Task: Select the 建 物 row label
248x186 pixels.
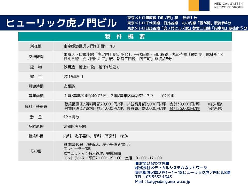Action: pyautogui.click(x=36, y=67)
